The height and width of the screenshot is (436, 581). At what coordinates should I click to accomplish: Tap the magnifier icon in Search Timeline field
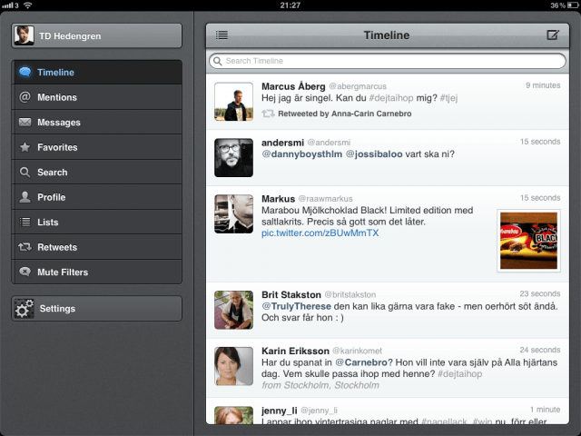point(218,61)
